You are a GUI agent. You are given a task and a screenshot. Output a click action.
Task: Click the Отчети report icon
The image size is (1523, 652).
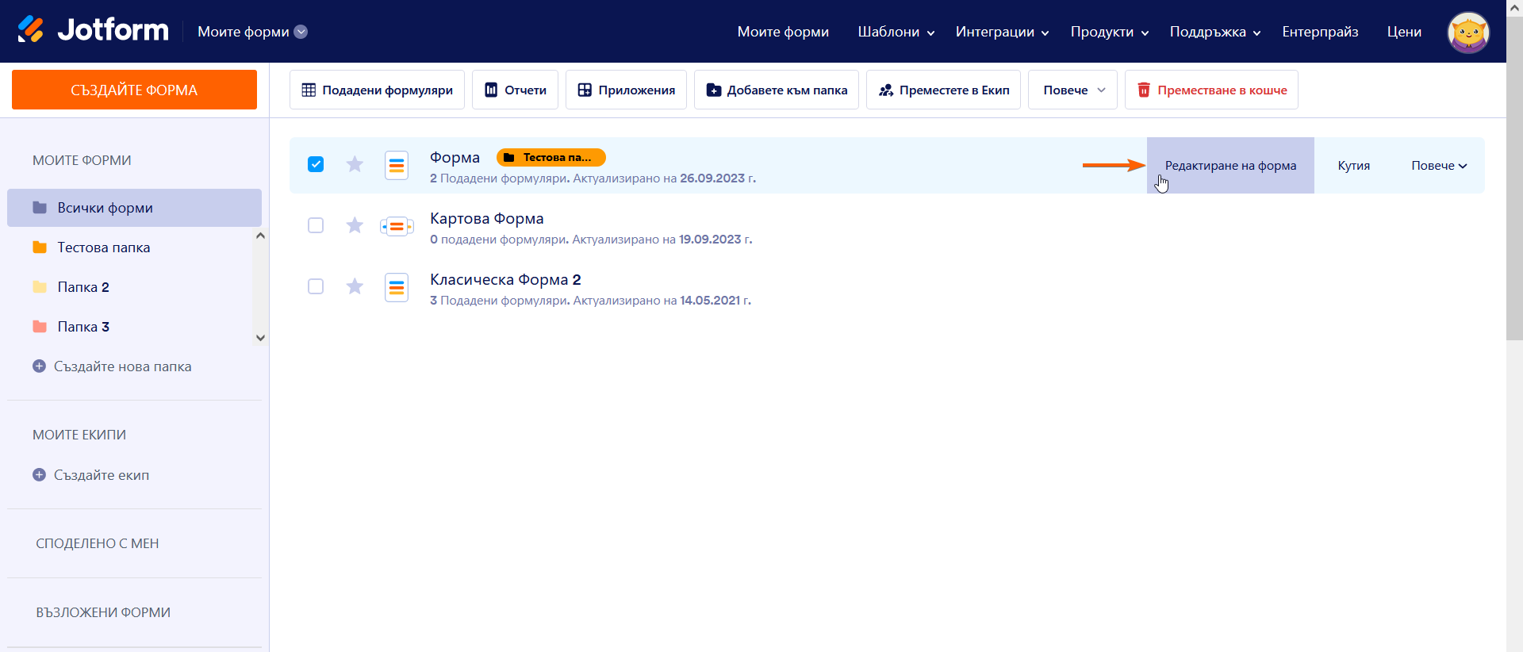pos(491,90)
